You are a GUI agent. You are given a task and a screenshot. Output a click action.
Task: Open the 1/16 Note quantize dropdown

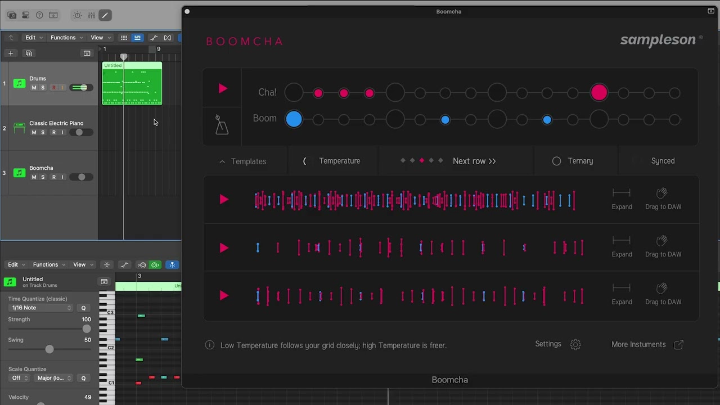tap(41, 308)
